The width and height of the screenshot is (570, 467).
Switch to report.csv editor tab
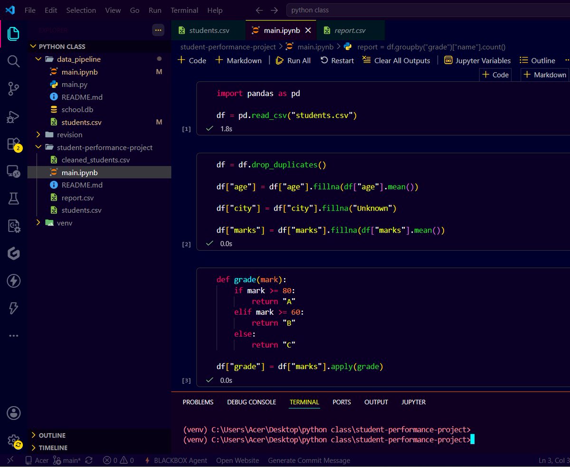pos(350,30)
